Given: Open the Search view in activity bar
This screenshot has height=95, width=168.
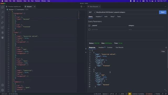Looking at the screenshot, I should pos(2,12).
